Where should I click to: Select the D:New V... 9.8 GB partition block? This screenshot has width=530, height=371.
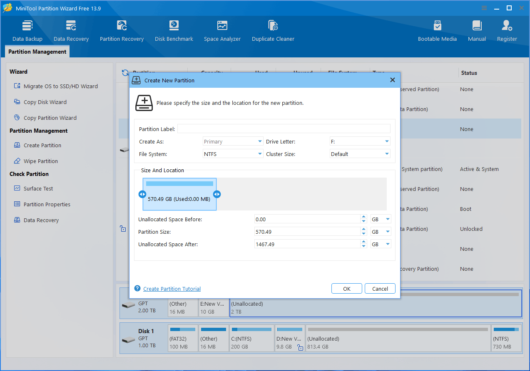pyautogui.click(x=290, y=338)
